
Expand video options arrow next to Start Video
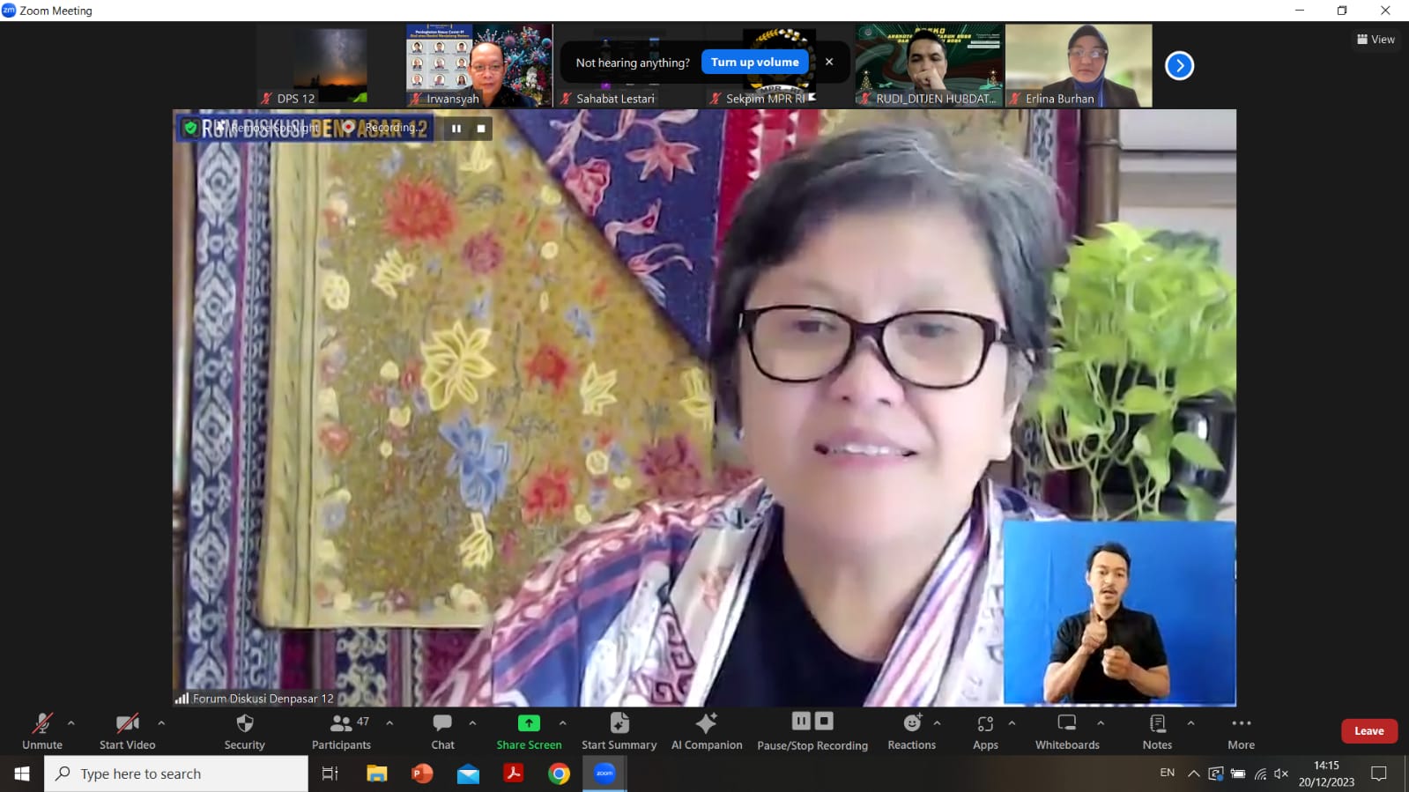[161, 722]
